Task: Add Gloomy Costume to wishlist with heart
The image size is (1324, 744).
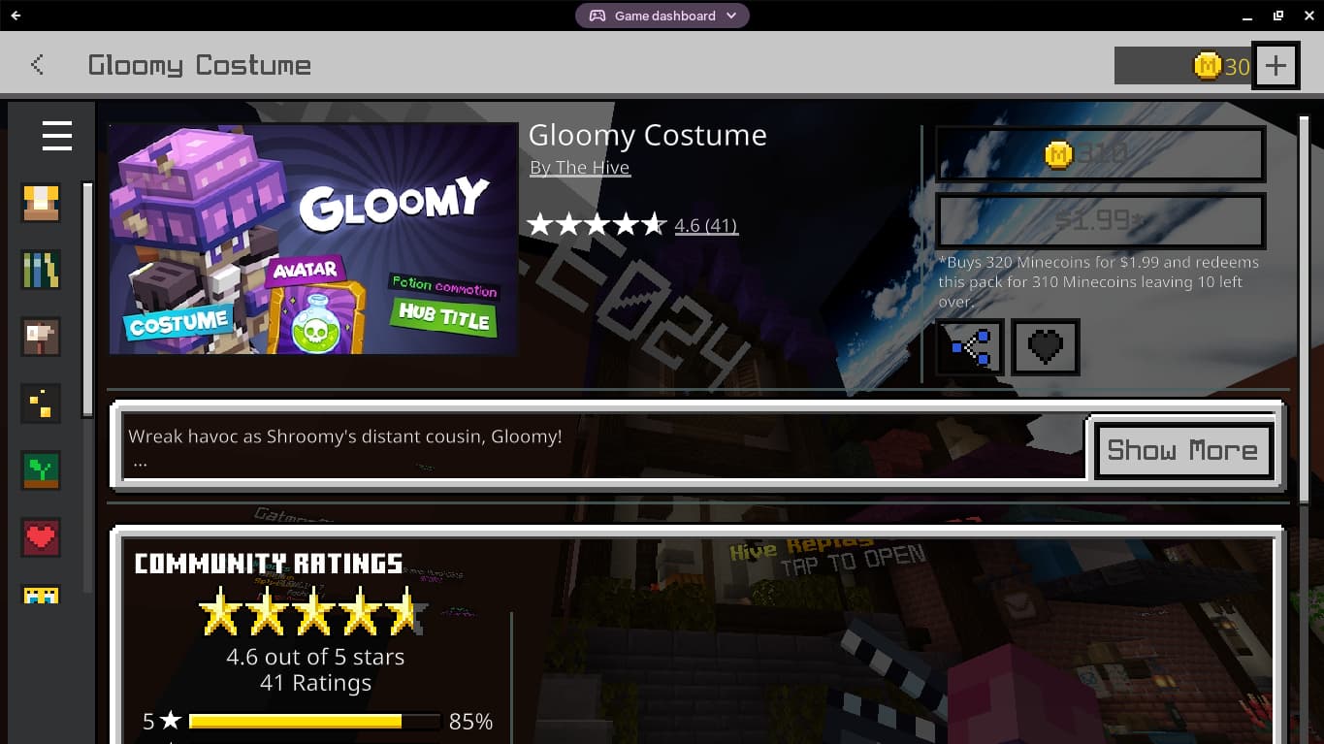Action: 1046,346
